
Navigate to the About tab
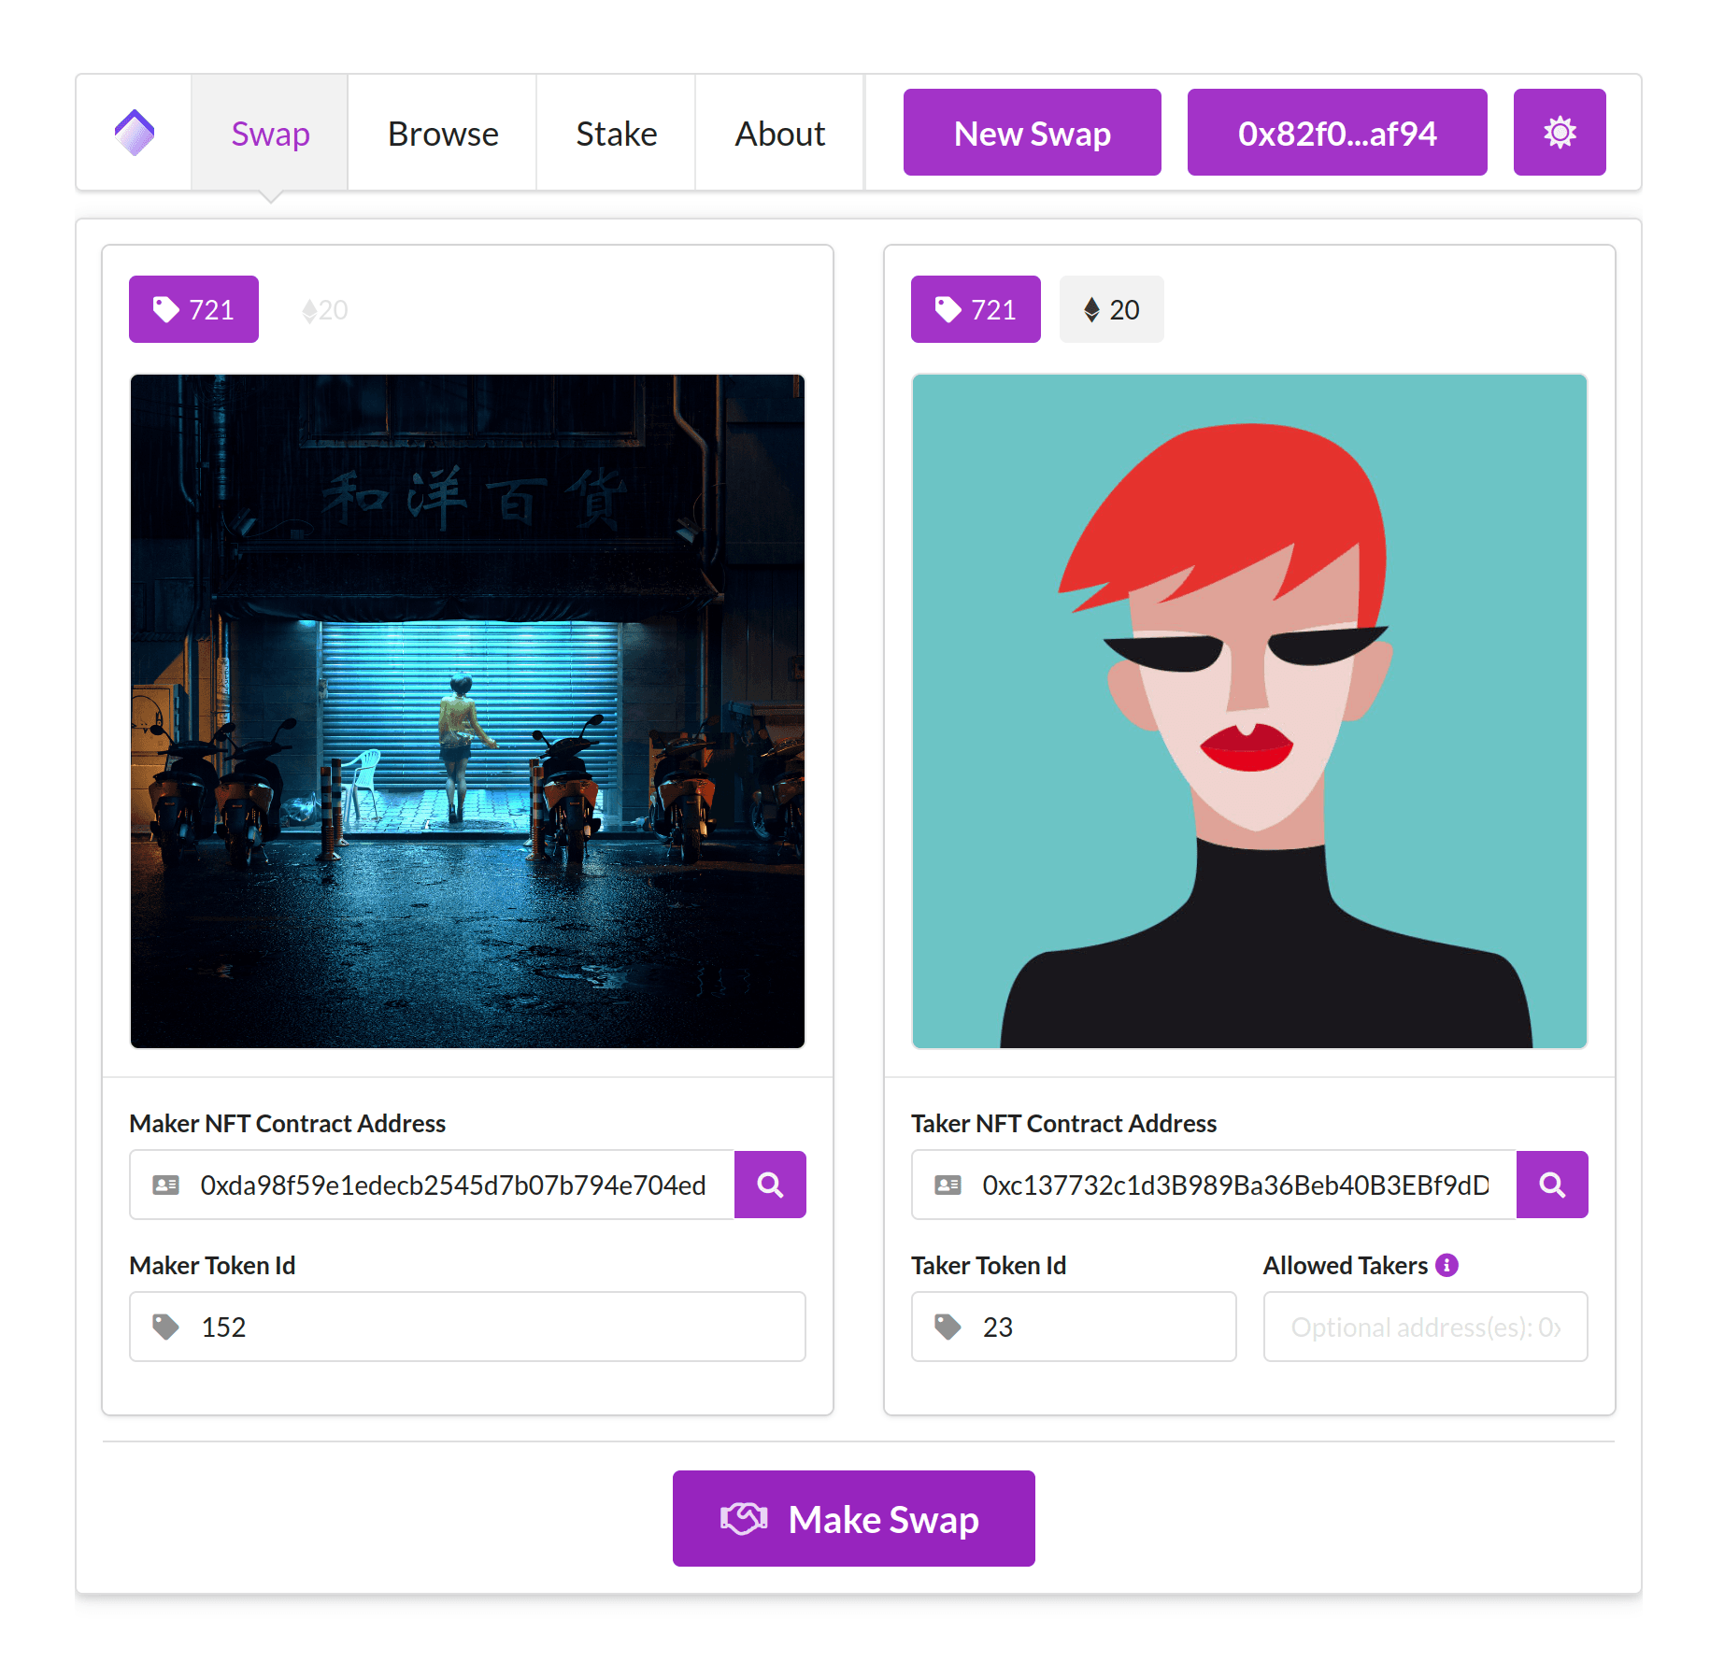pos(779,134)
